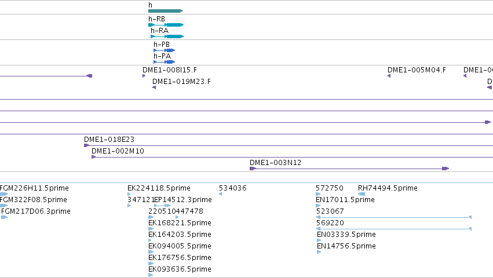Click the DME1-005M04.F arrow marker
This screenshot has height=278, width=493.
pyautogui.click(x=389, y=76)
